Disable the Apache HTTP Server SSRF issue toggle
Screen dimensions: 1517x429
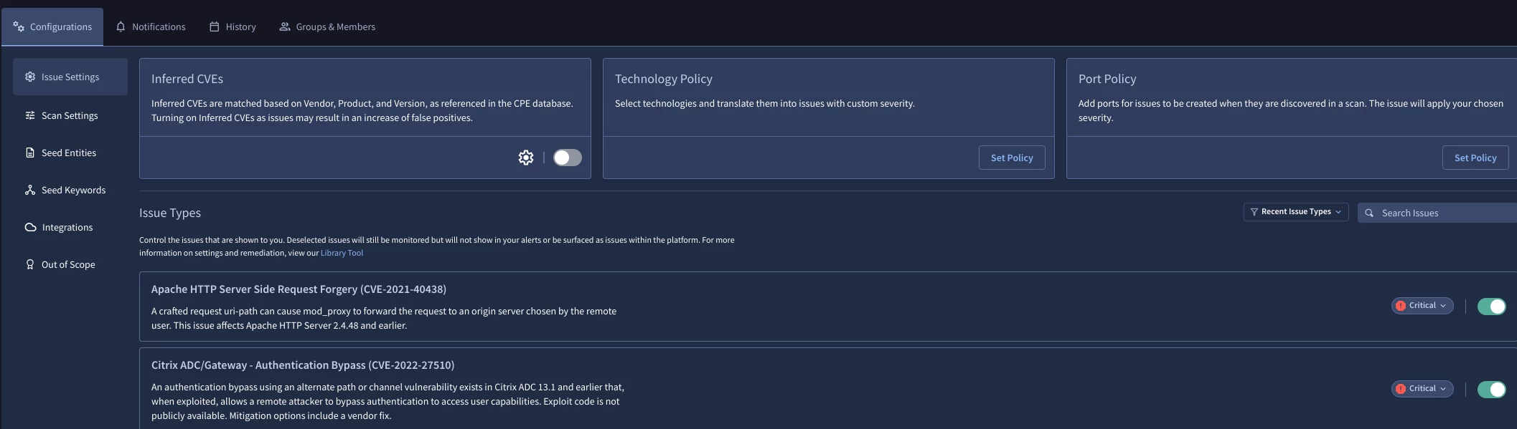pos(1491,307)
